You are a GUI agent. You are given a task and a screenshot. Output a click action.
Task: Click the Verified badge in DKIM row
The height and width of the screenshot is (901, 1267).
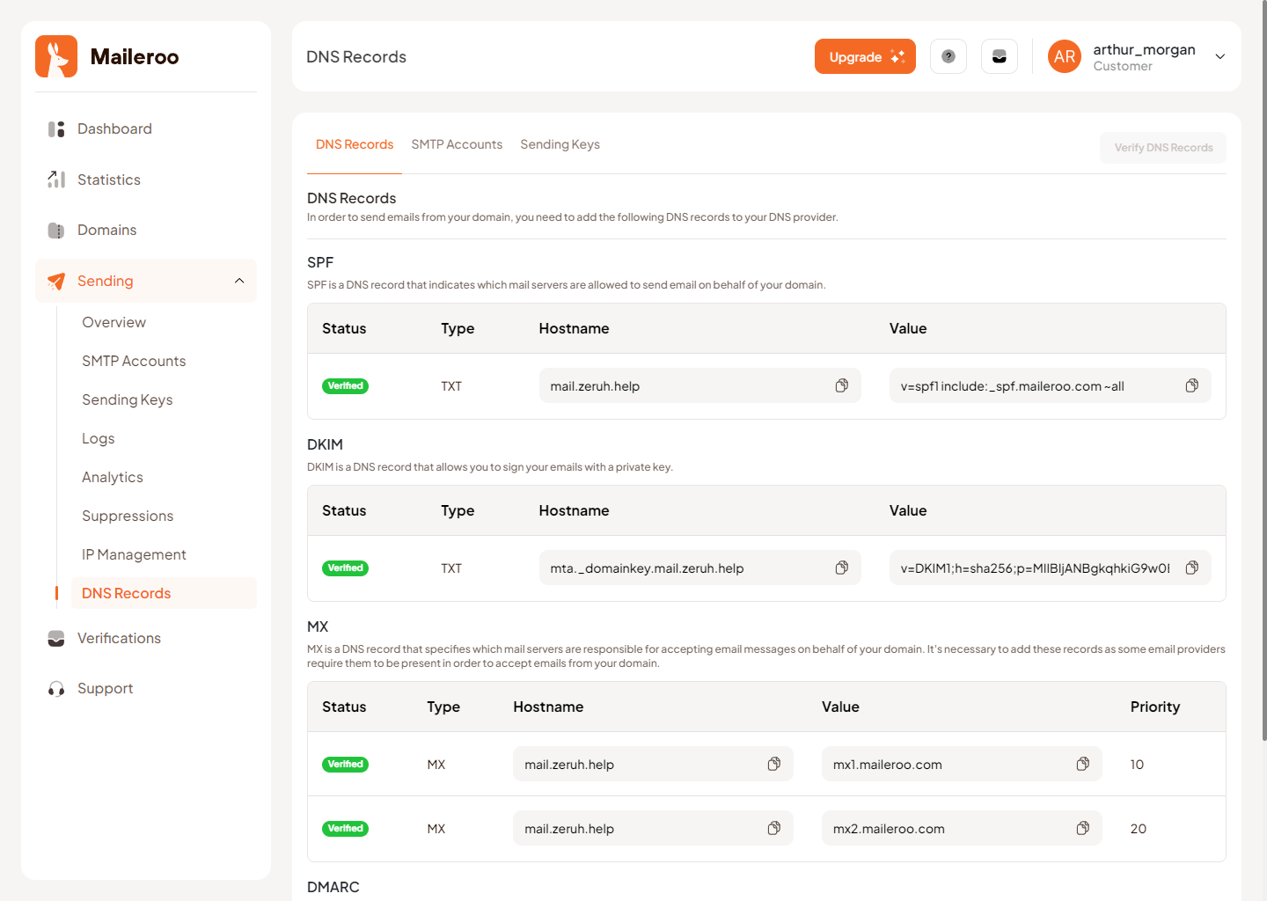coord(345,568)
